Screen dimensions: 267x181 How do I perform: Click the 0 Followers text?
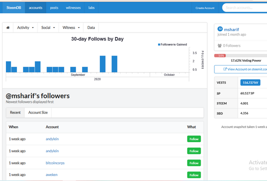tap(232, 45)
